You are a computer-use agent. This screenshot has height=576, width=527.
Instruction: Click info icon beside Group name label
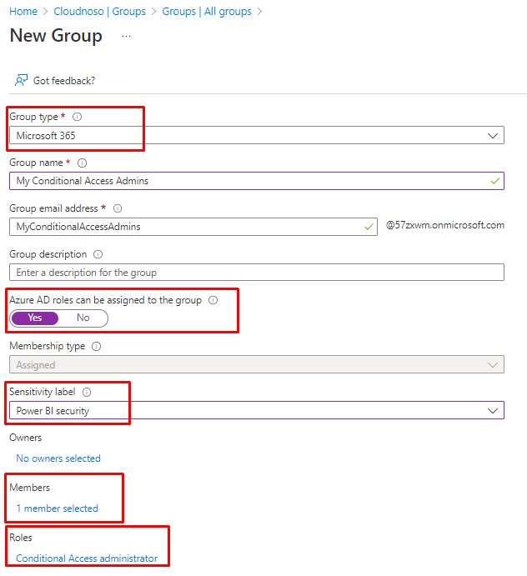click(82, 163)
